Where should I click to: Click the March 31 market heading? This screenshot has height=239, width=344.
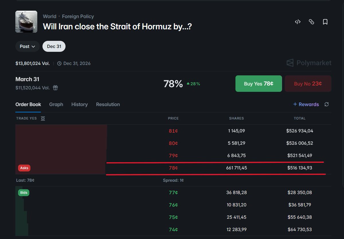tap(27, 79)
